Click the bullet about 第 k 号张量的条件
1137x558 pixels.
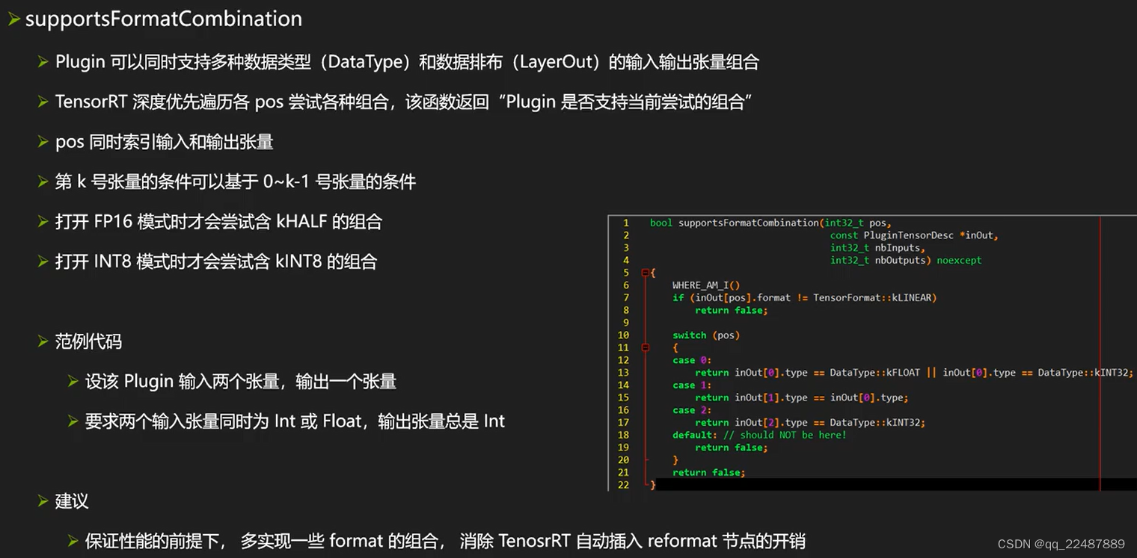tap(236, 182)
